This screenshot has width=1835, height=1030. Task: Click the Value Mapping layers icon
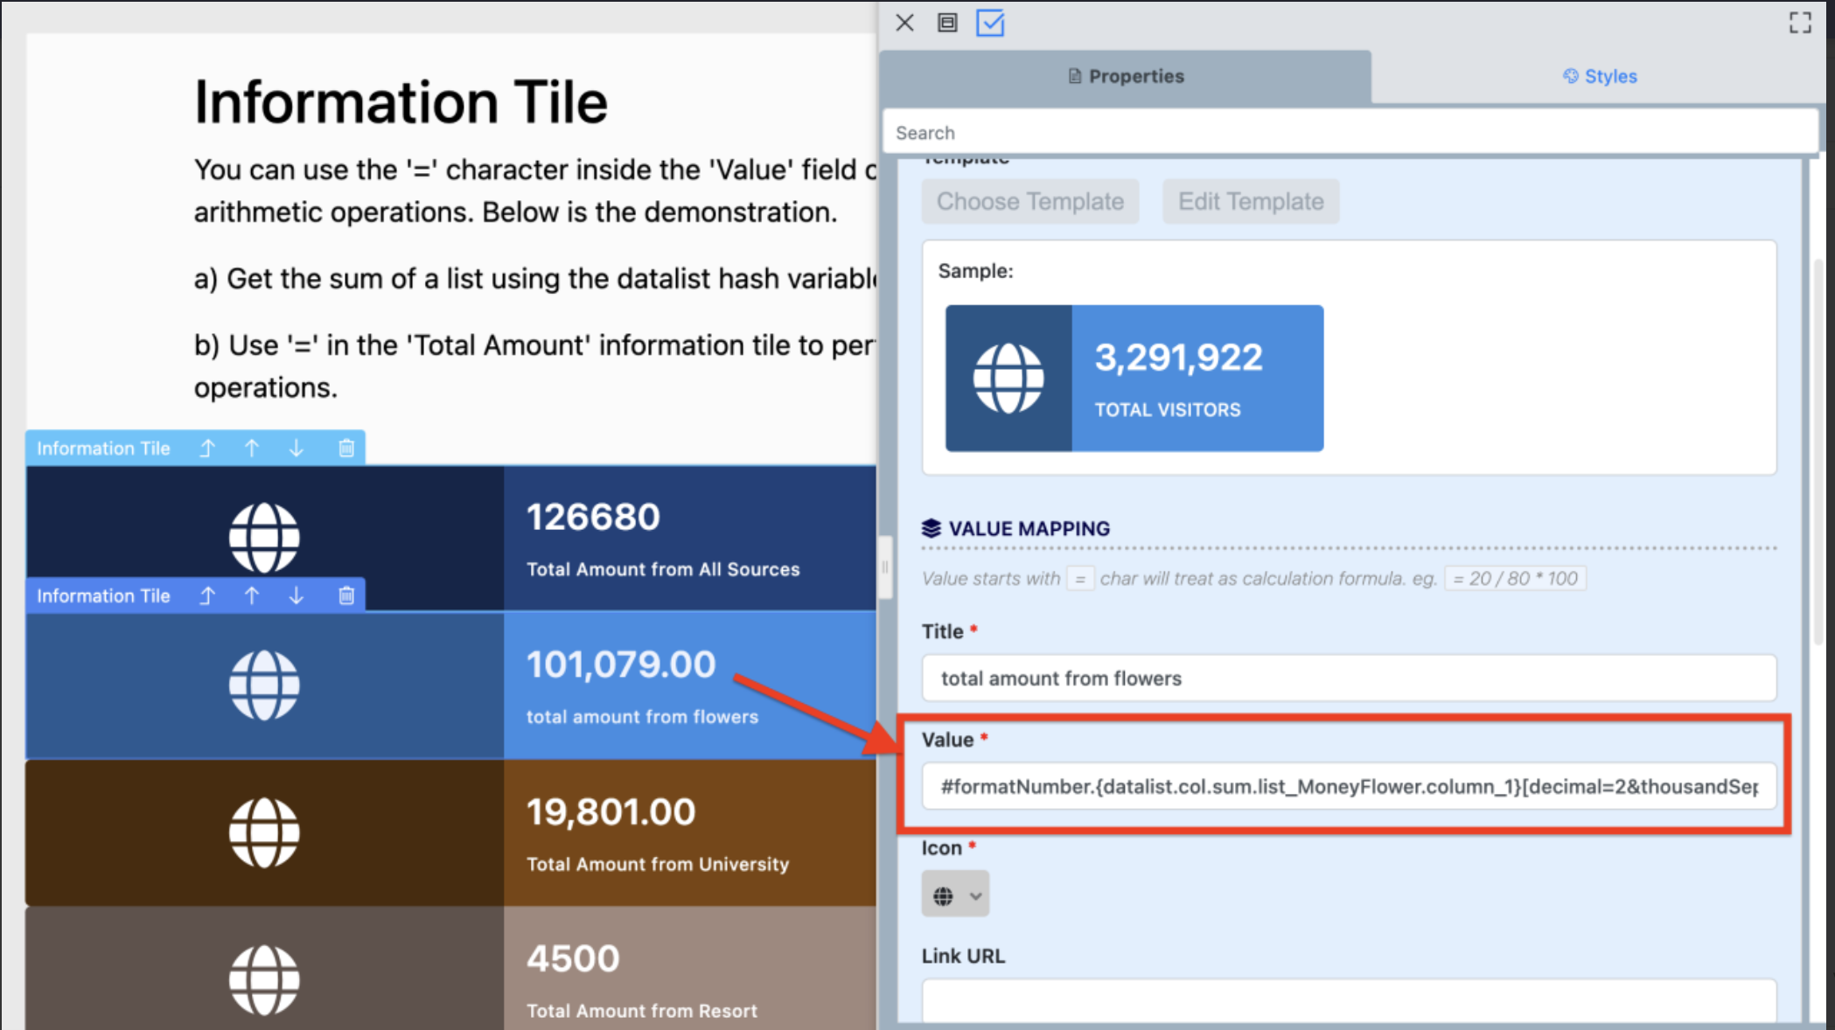click(931, 528)
